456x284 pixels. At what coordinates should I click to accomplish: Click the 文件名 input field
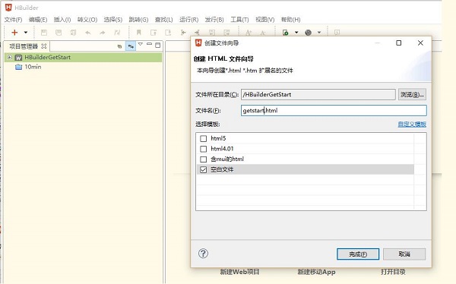334,110
